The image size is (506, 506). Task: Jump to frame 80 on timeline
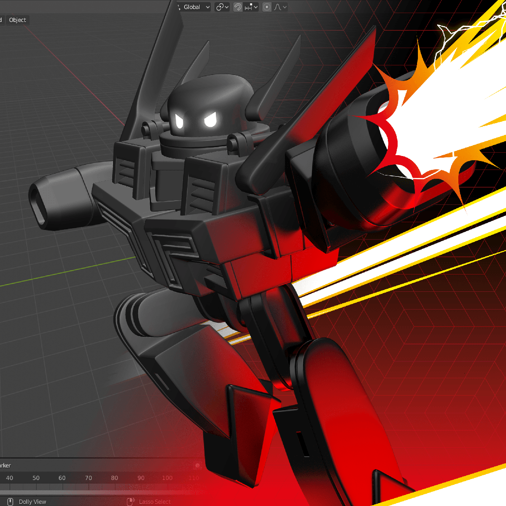114,478
